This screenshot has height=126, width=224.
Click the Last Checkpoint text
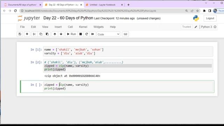pos(114,18)
